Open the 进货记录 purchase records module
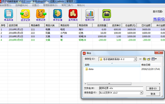 pos(25,15)
